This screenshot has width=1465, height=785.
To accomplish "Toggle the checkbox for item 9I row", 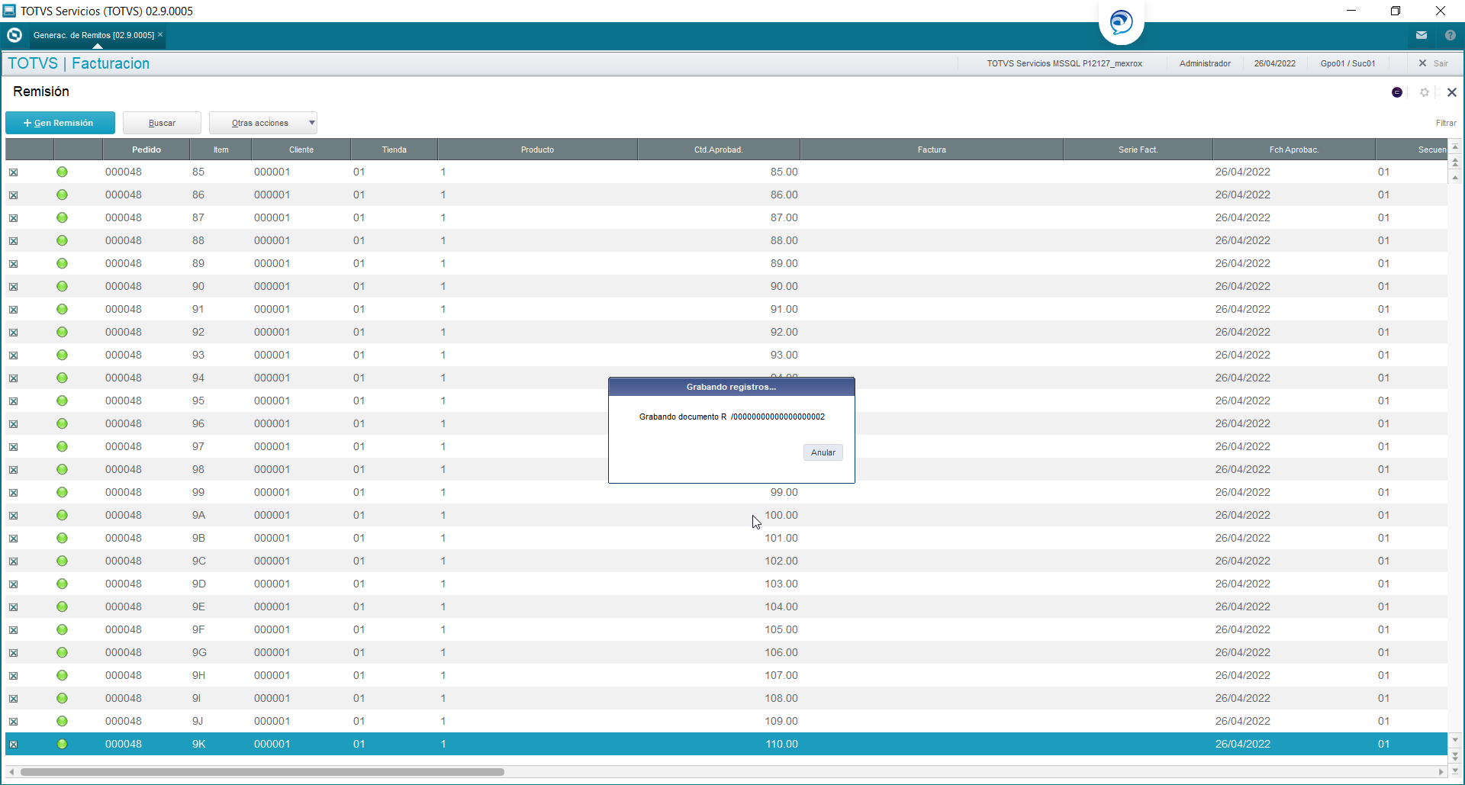I will [13, 699].
